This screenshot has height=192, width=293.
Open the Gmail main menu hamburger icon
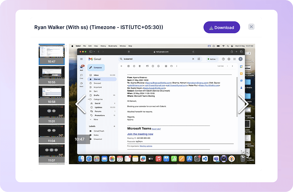(81, 59)
